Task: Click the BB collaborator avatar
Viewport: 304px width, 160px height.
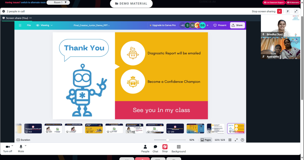Action: coord(202,25)
